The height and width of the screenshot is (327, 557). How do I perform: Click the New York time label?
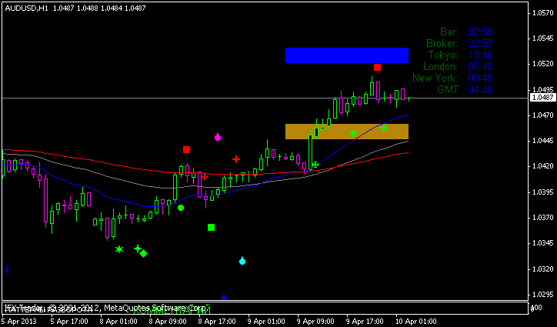(435, 78)
